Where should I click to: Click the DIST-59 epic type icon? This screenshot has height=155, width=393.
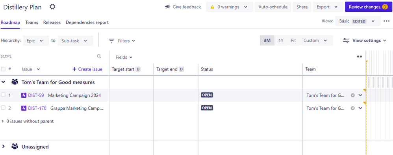(24, 95)
